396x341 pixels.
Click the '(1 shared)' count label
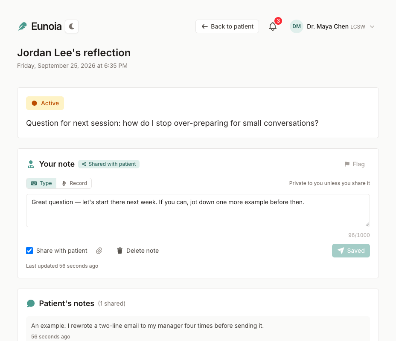(112, 303)
